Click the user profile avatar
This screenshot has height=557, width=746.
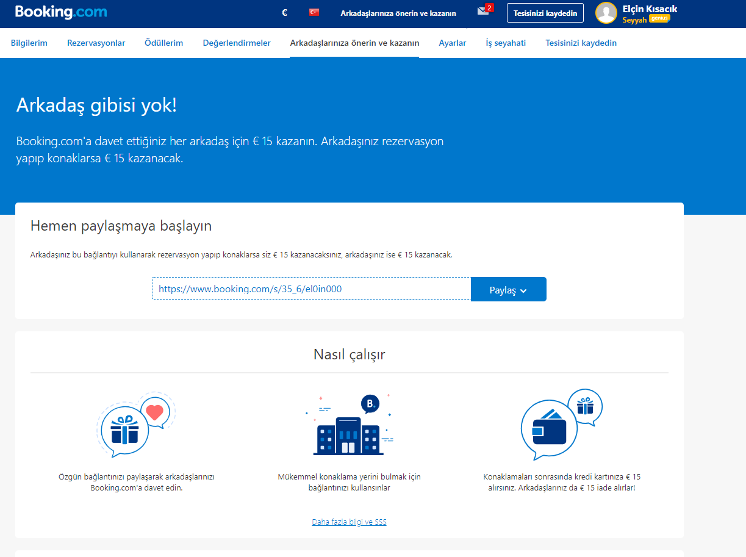606,13
